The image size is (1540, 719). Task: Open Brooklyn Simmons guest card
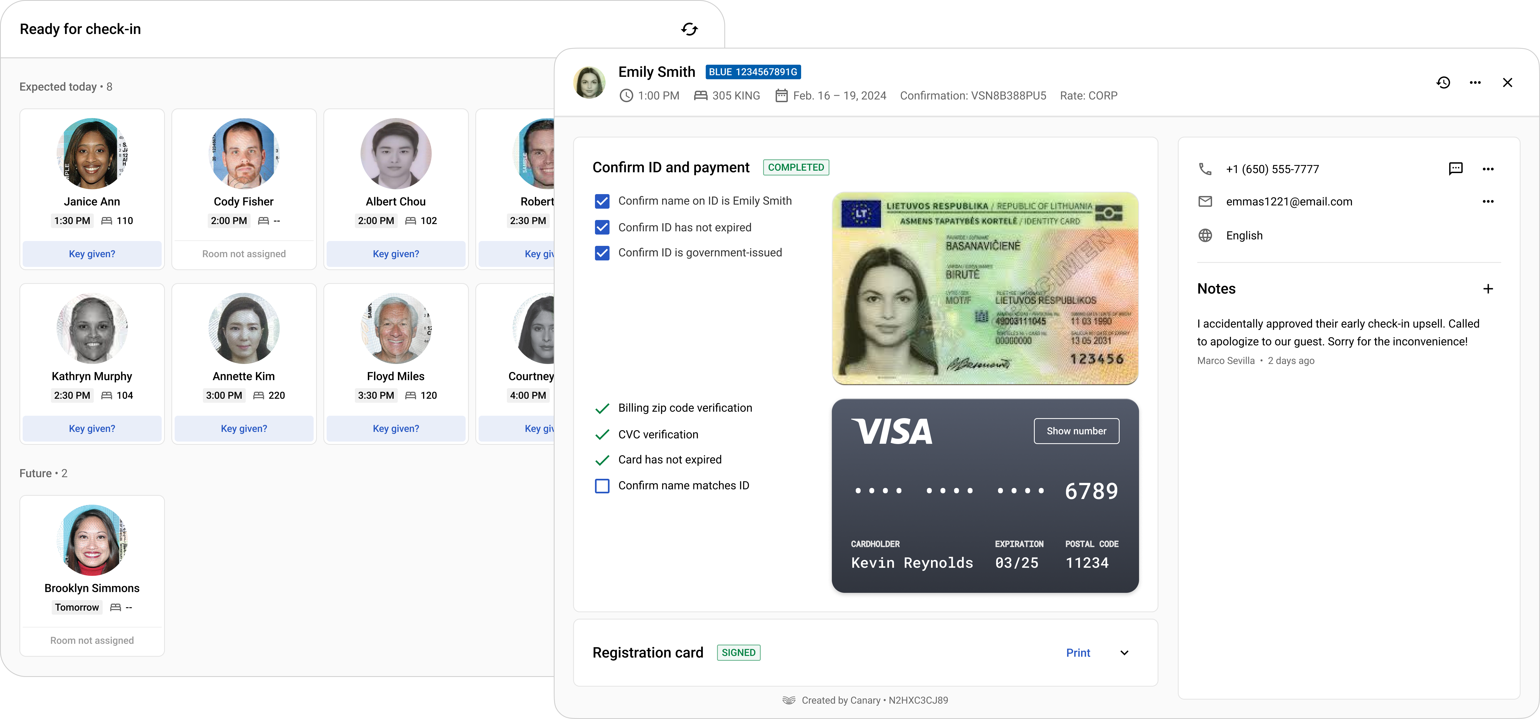tap(92, 575)
